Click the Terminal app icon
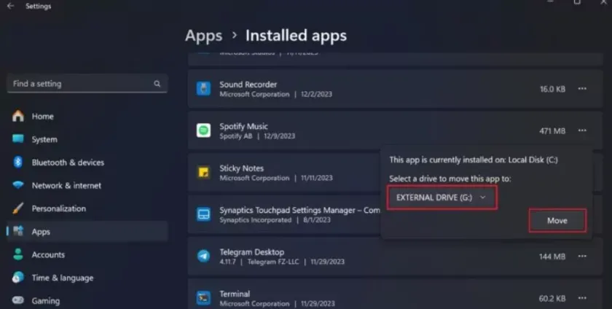Viewport: 612px width, 309px height. coord(203,298)
